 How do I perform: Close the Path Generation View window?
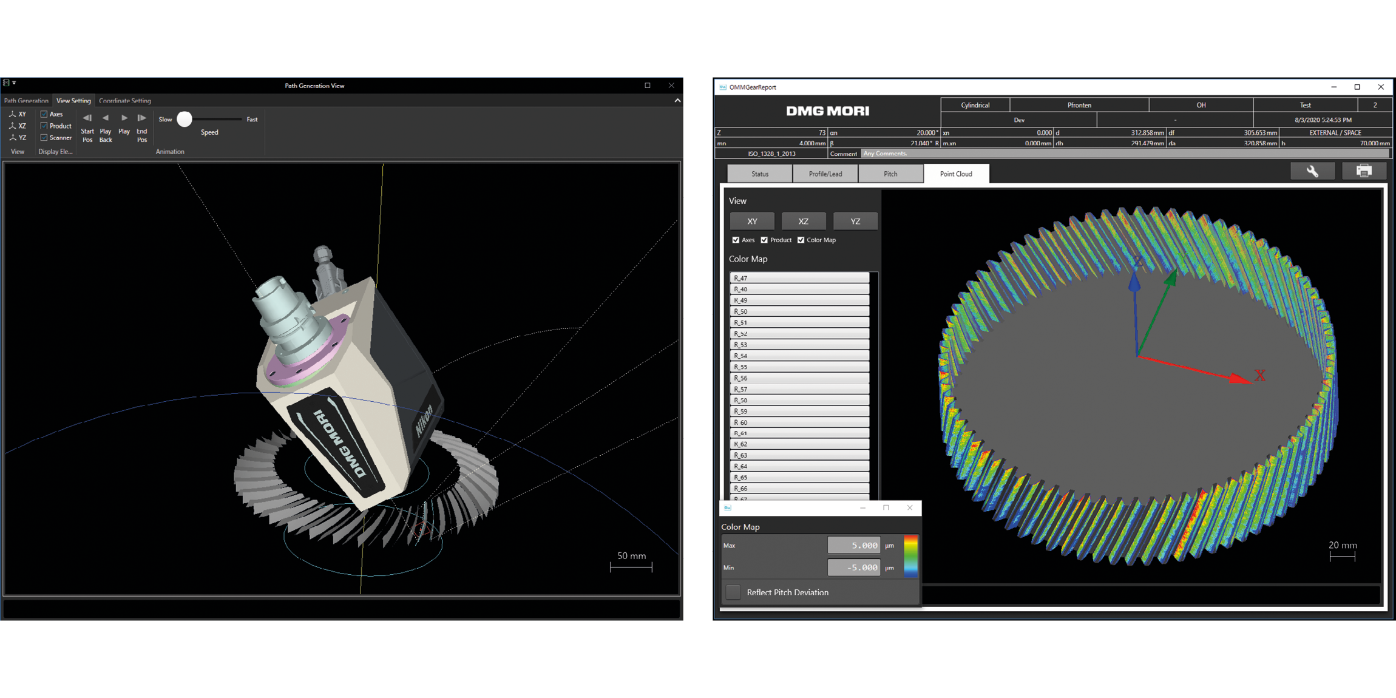[x=671, y=86]
